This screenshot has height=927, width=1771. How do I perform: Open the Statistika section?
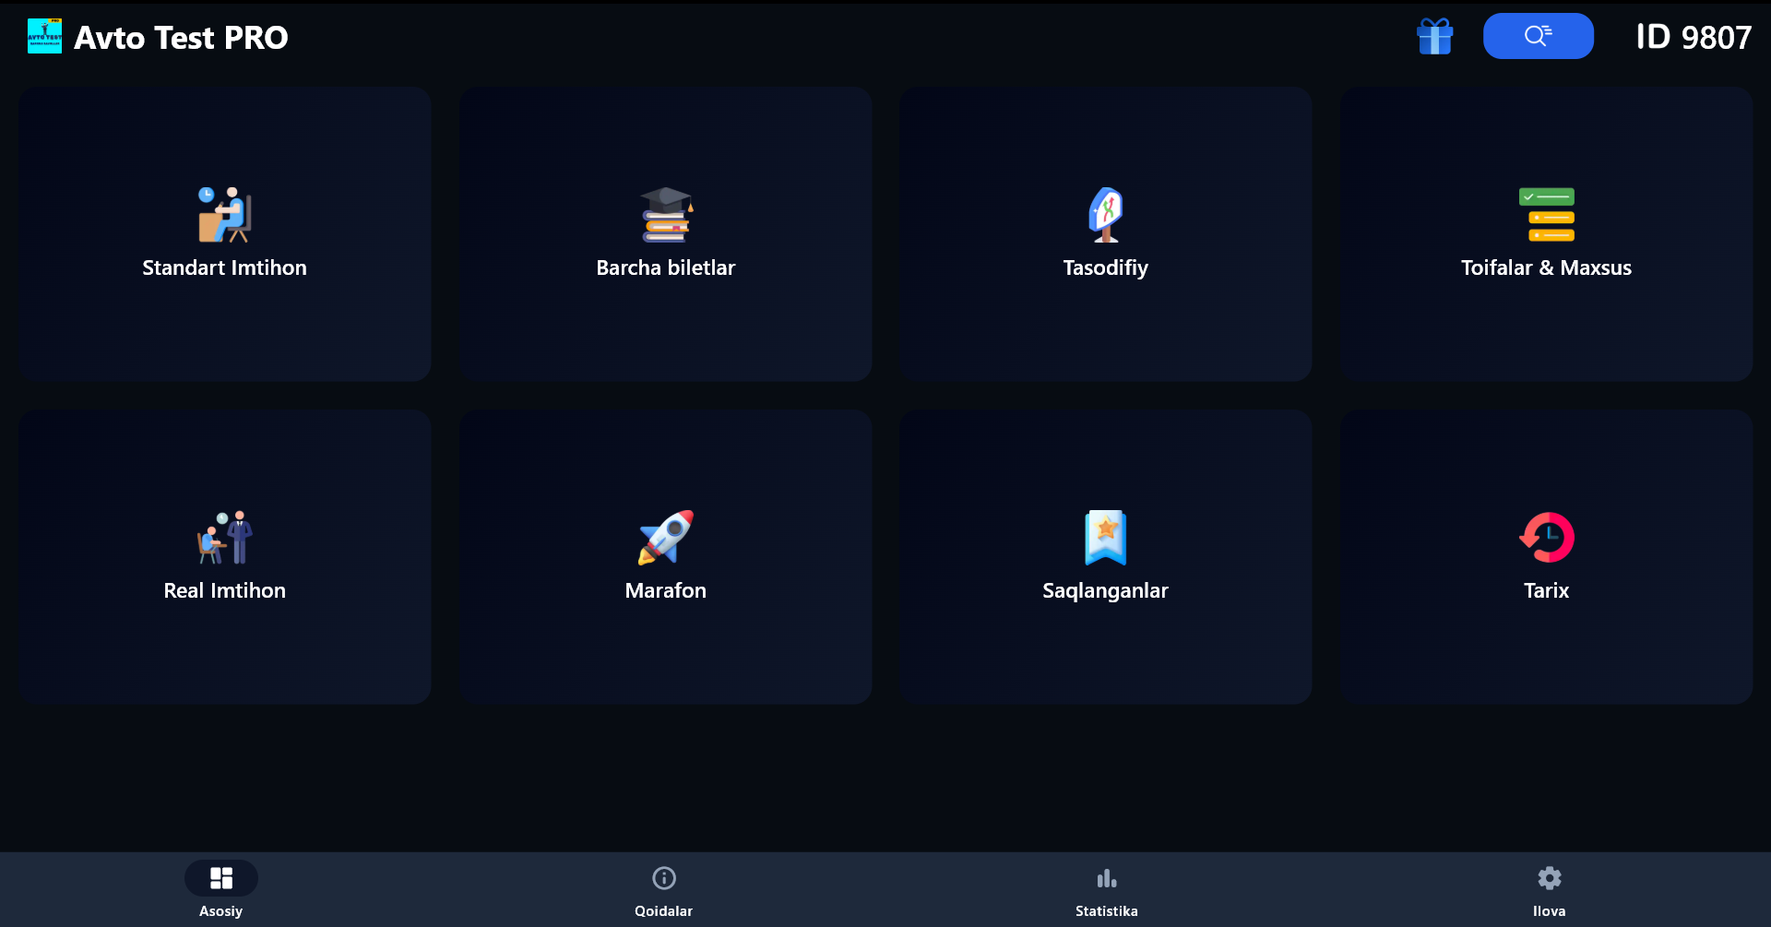(x=1106, y=889)
